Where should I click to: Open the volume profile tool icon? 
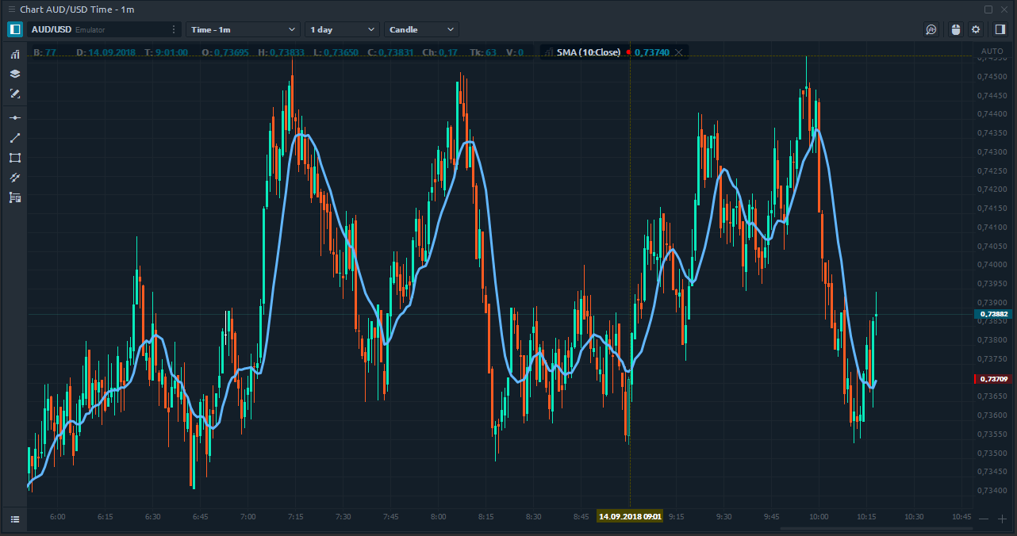[x=15, y=197]
